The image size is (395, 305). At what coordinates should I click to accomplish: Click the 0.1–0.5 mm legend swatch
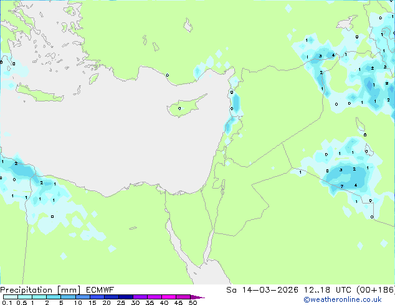click(x=11, y=297)
